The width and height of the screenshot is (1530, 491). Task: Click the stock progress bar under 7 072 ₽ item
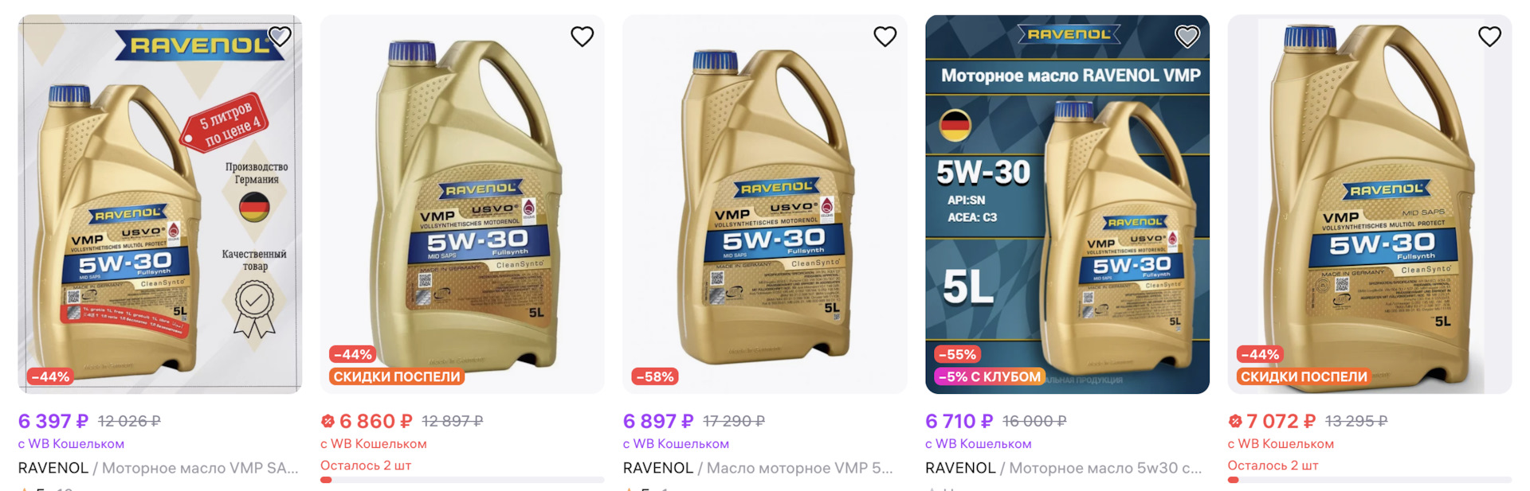point(1369,480)
